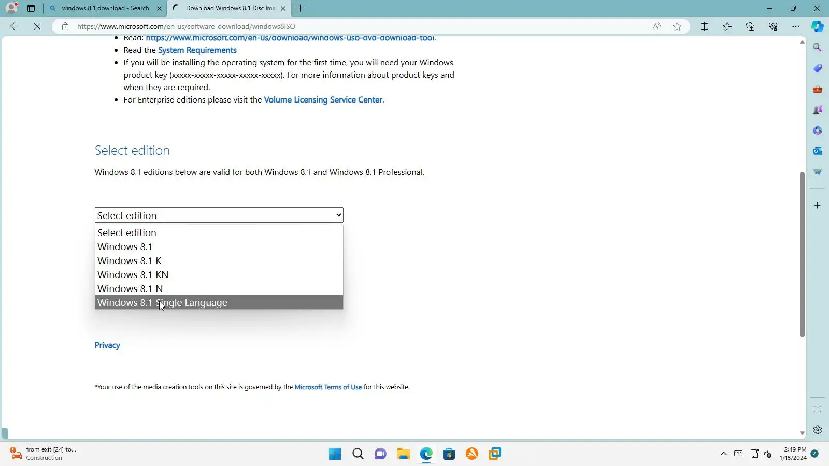The width and height of the screenshot is (829, 466).
Task: Open Windows taskbar Search
Action: point(358,454)
